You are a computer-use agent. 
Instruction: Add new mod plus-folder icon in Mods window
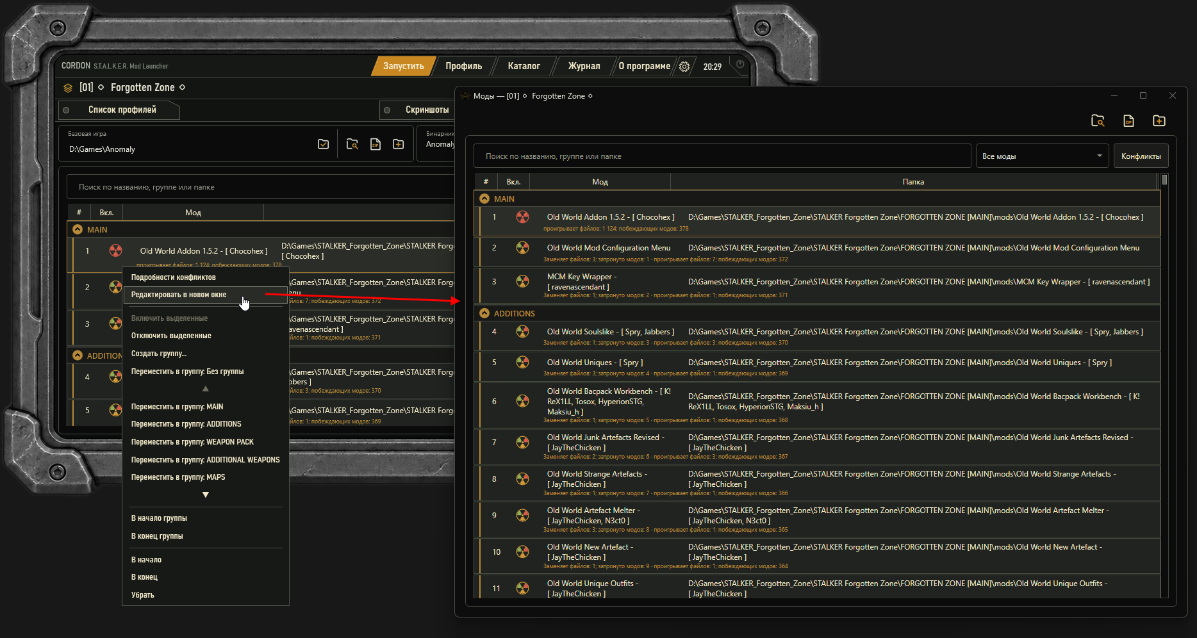tap(1159, 120)
